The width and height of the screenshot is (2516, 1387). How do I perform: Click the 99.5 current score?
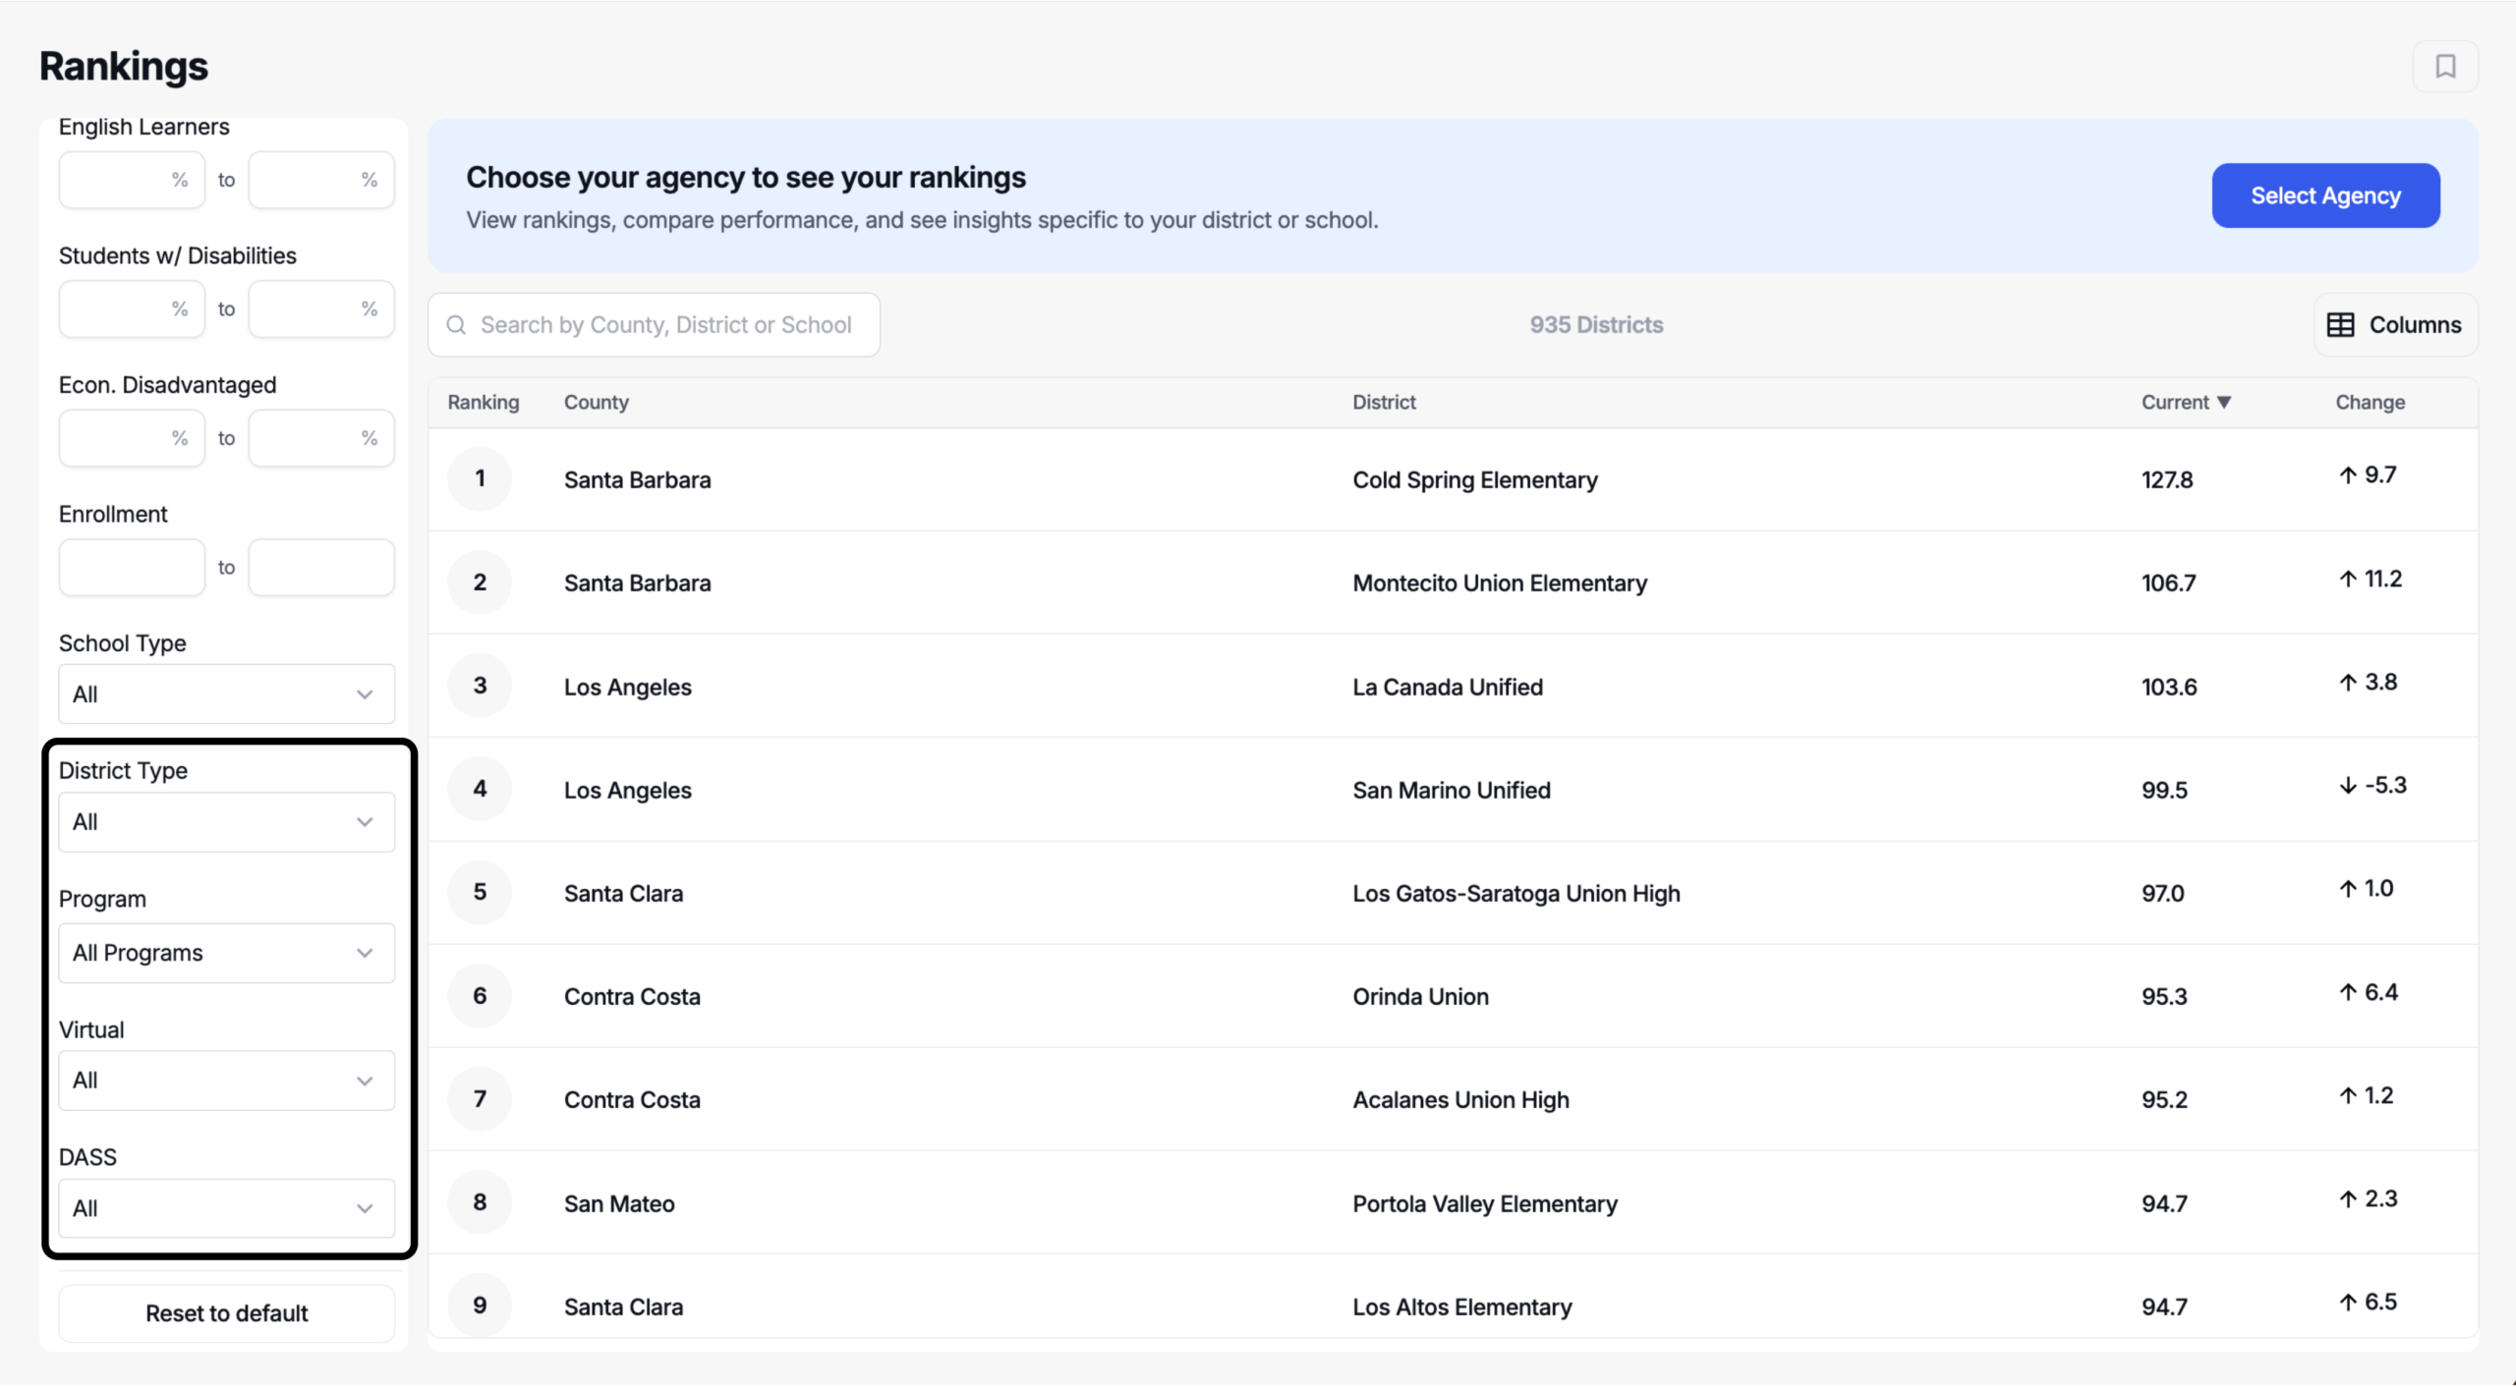[x=2164, y=791]
